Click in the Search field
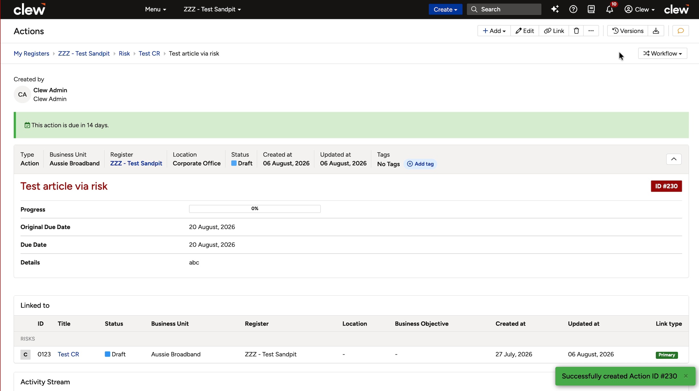This screenshot has width=699, height=391. [x=504, y=9]
